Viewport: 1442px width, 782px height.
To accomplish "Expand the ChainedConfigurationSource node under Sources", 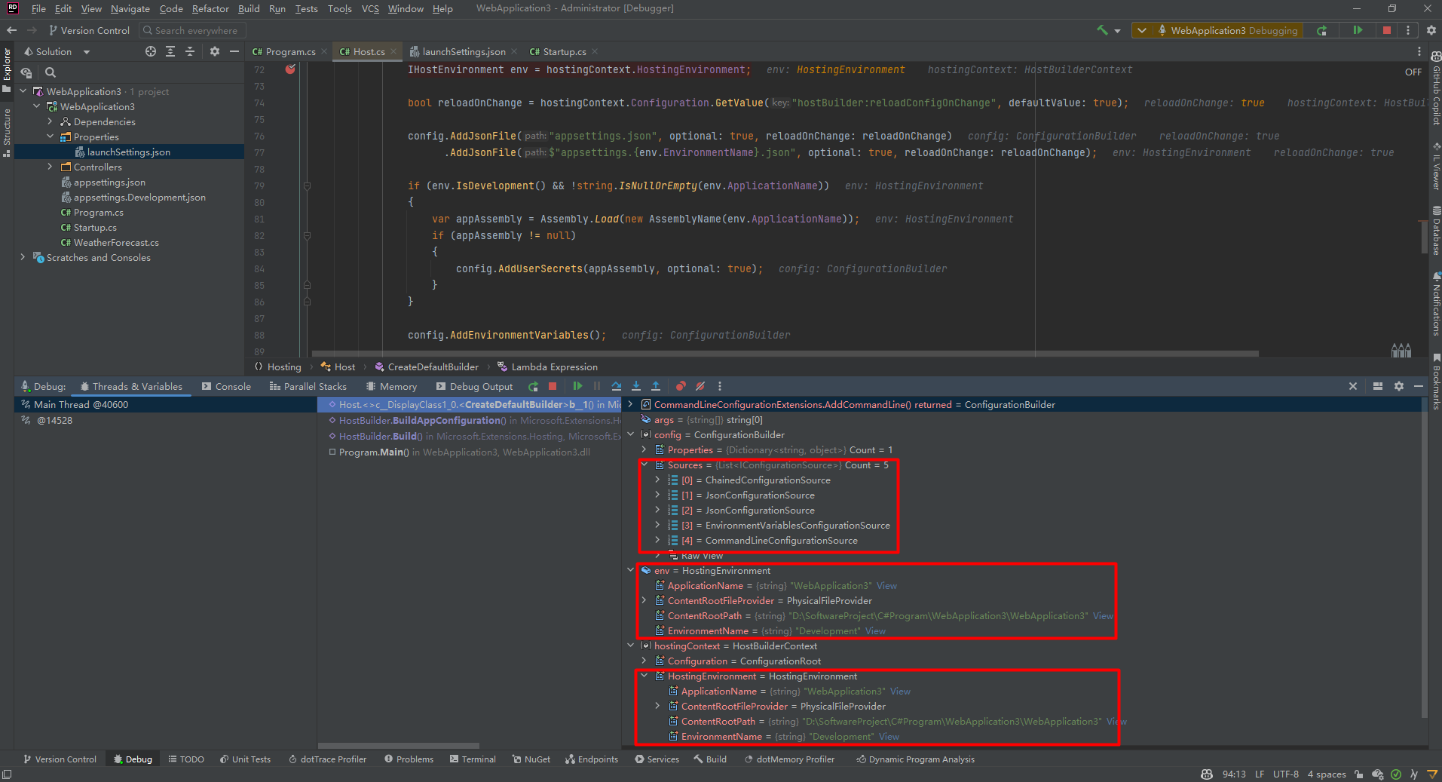I will coord(657,480).
